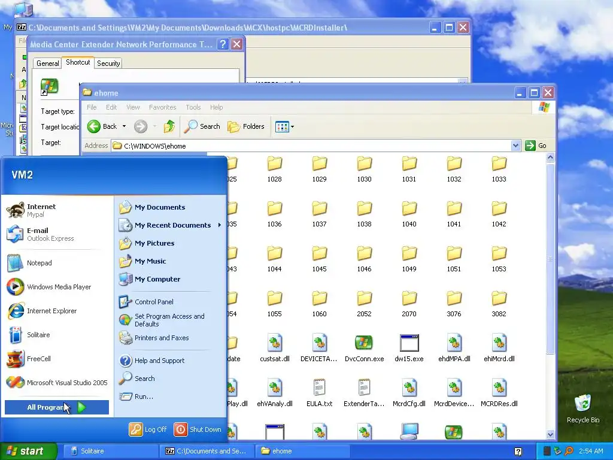This screenshot has width=613, height=460.
Task: Open Printers and Faxes
Action: pyautogui.click(x=170, y=338)
